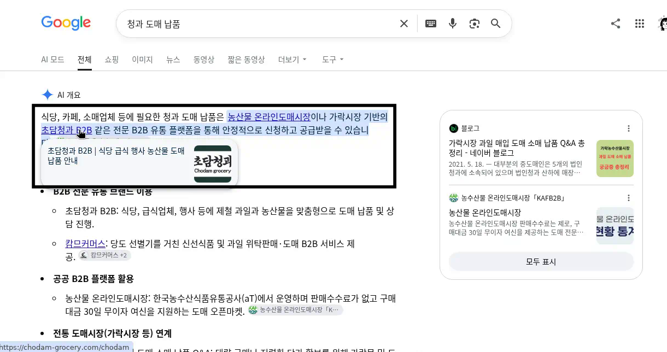The image size is (667, 352).
Task: Switch to the AI 모드 tab
Action: point(52,60)
